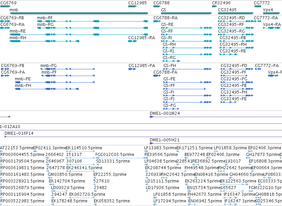Open the GS-PH protein label

(170, 66)
